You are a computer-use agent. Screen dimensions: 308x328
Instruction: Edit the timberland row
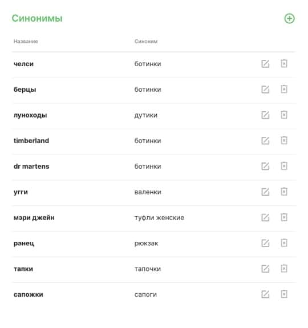pyautogui.click(x=265, y=140)
